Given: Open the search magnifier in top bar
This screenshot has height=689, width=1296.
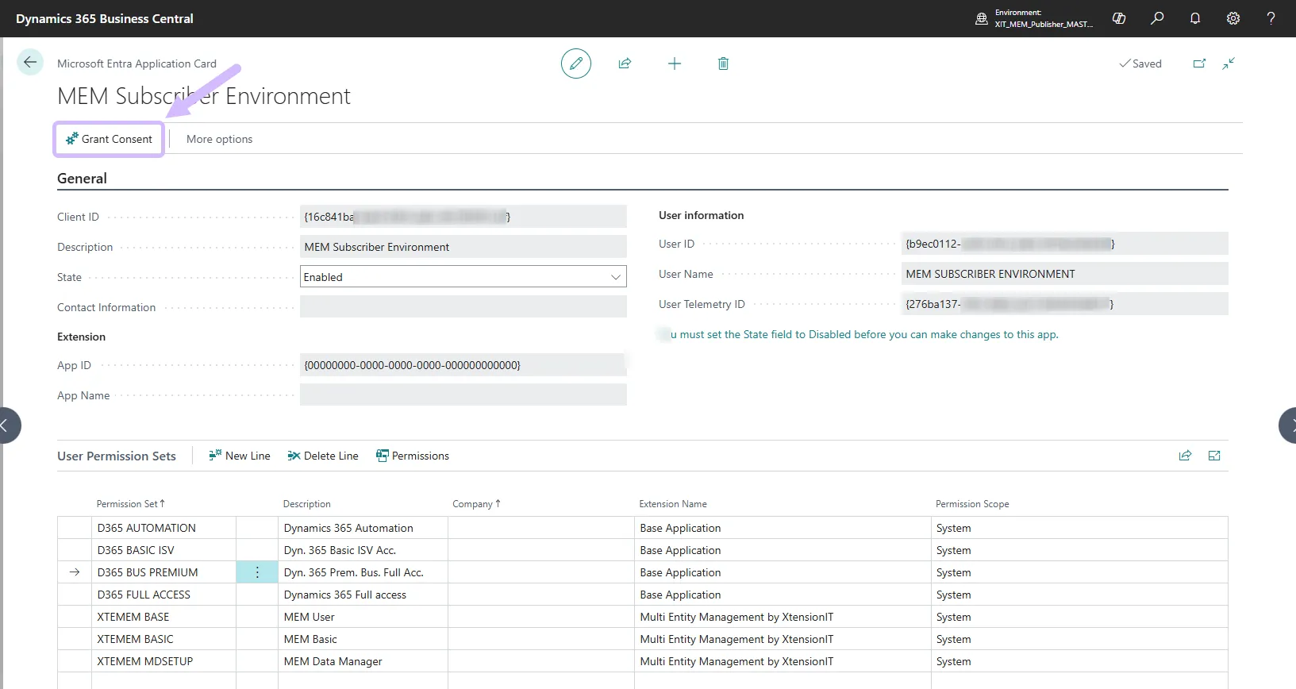Looking at the screenshot, I should point(1157,18).
